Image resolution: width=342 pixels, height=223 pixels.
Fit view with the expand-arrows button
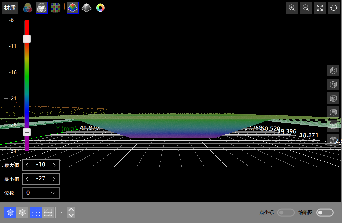[x=320, y=8]
